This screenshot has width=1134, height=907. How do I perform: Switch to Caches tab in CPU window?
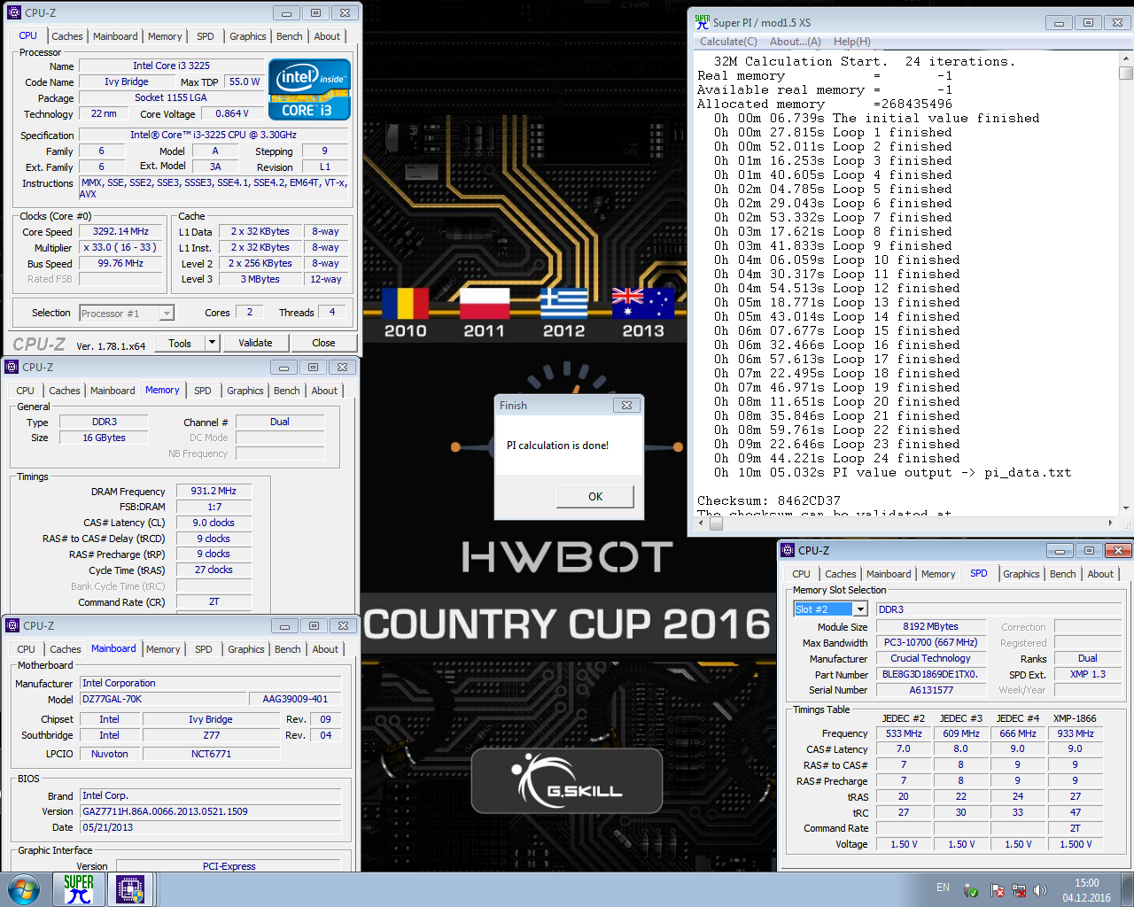(66, 36)
